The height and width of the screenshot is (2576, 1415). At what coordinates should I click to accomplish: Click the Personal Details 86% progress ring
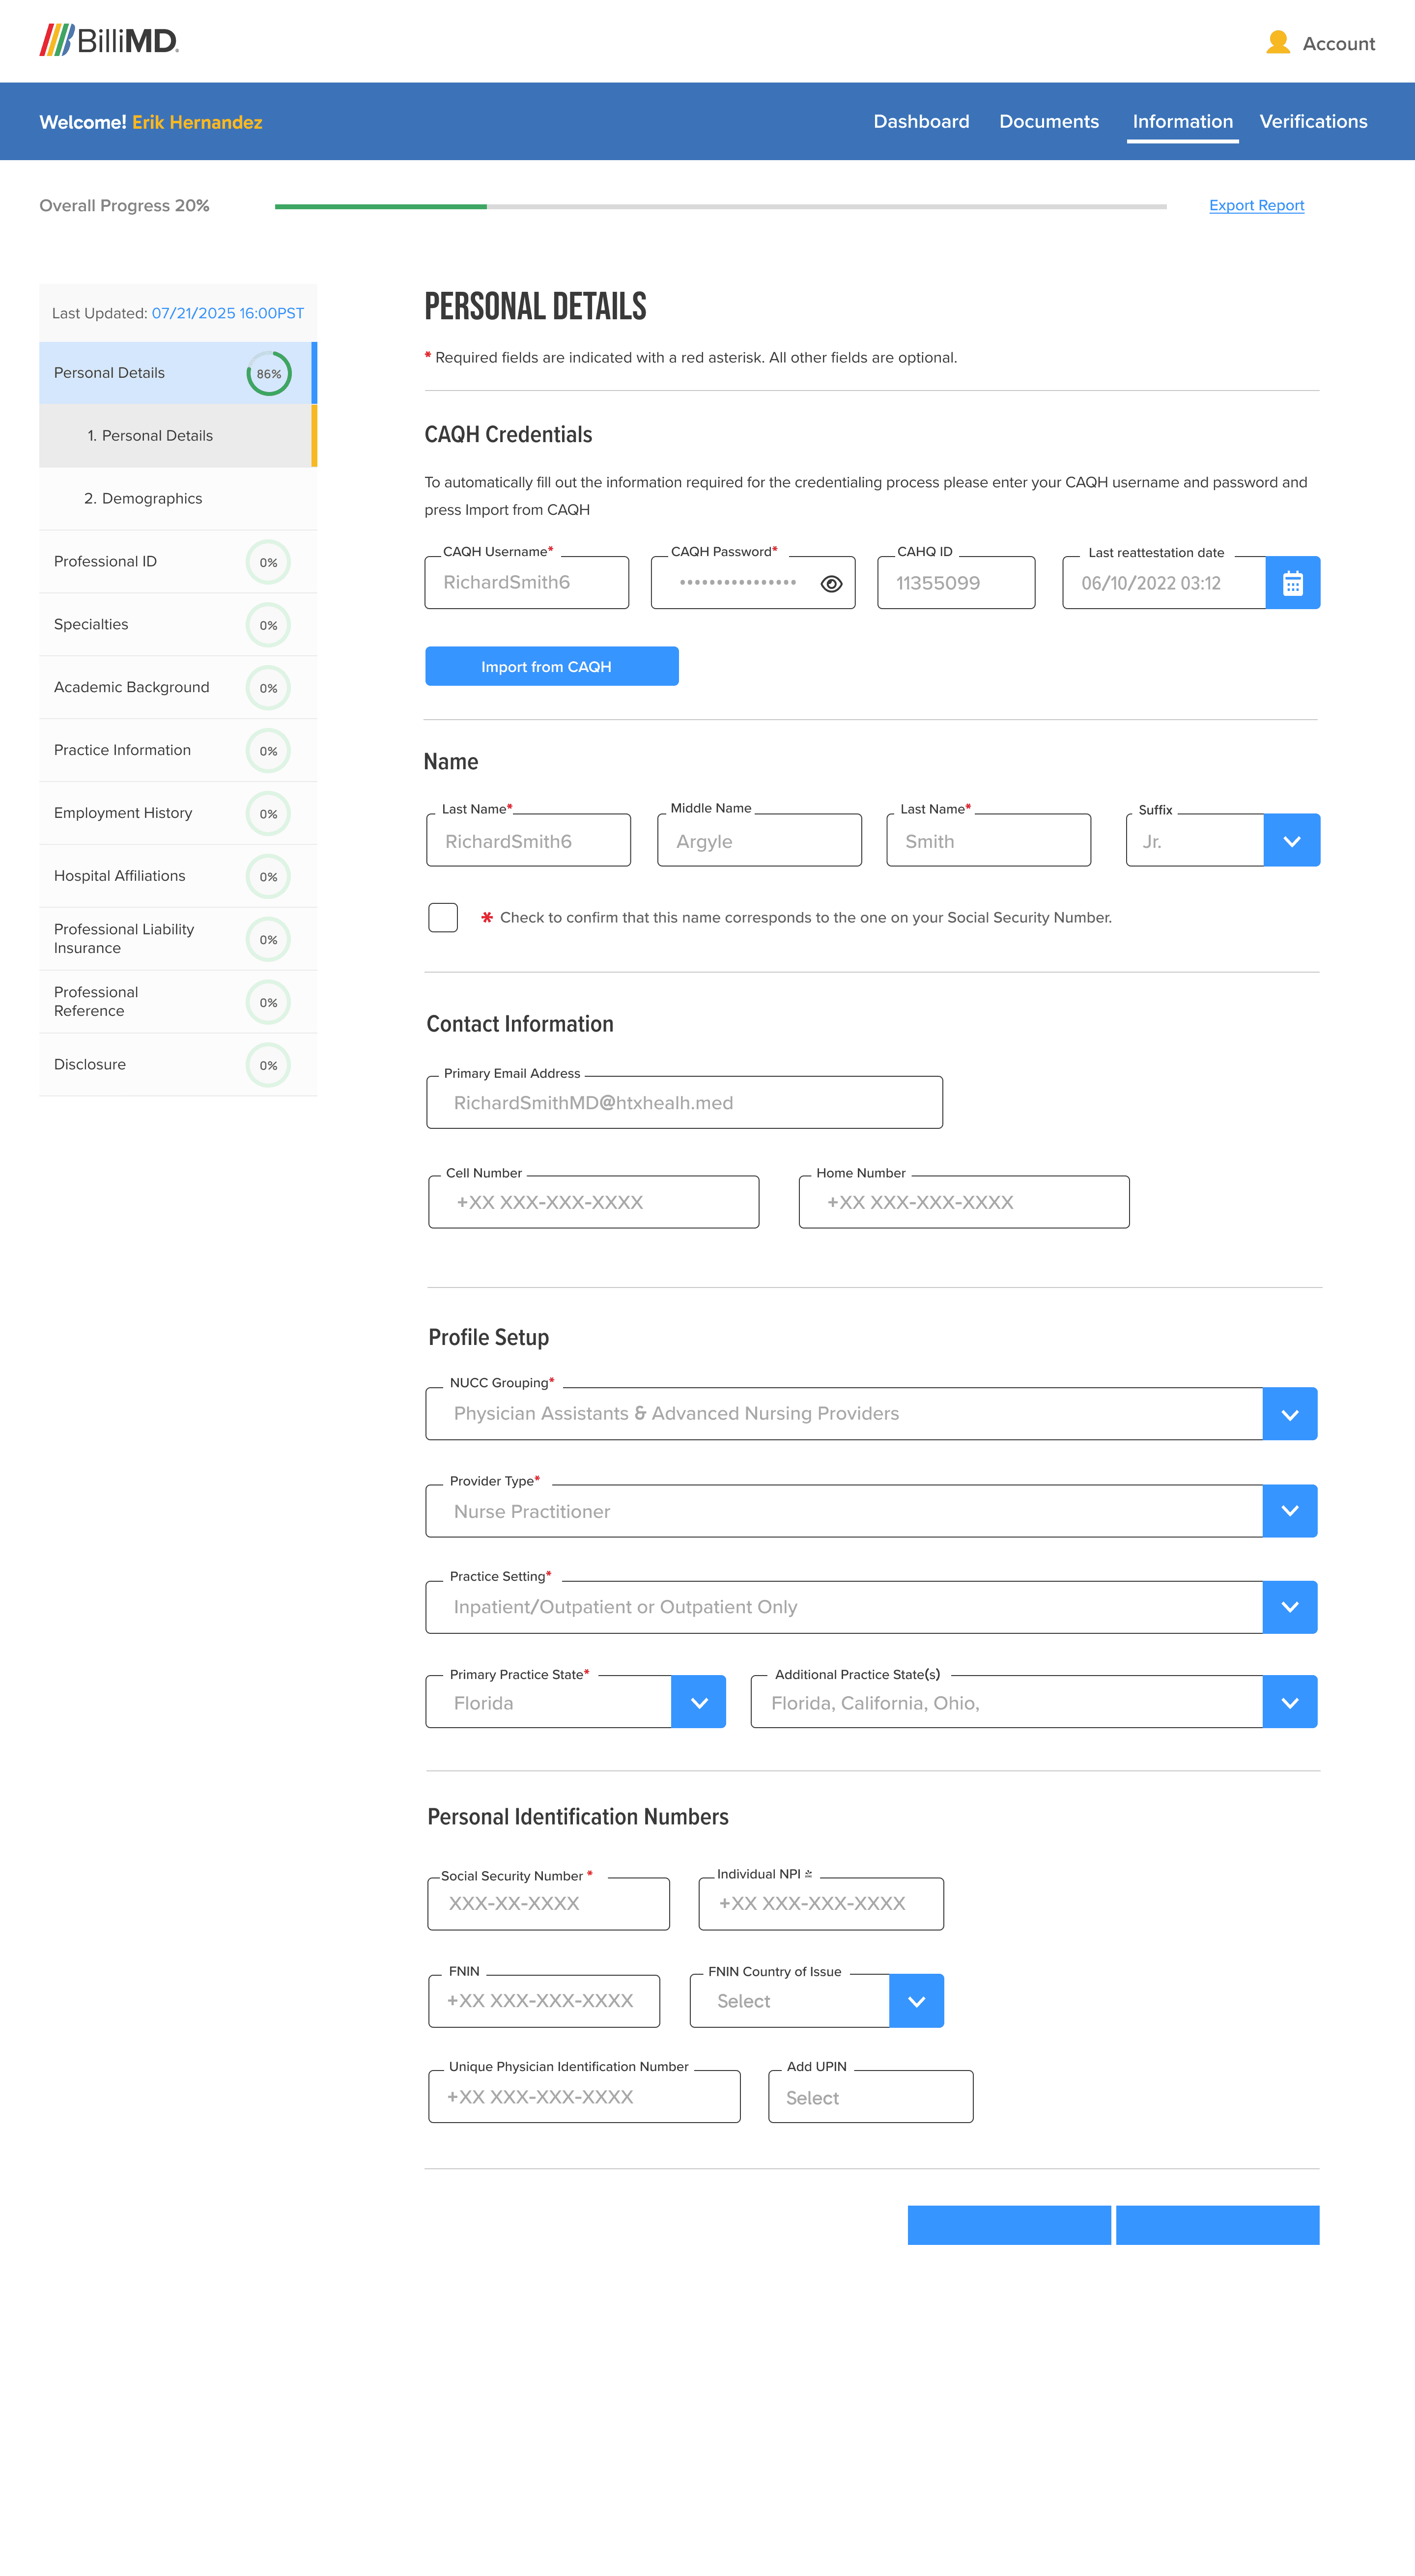tap(269, 374)
